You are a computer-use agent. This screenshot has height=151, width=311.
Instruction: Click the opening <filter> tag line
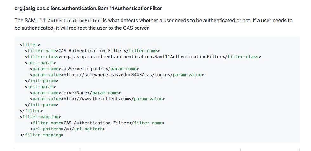point(30,45)
